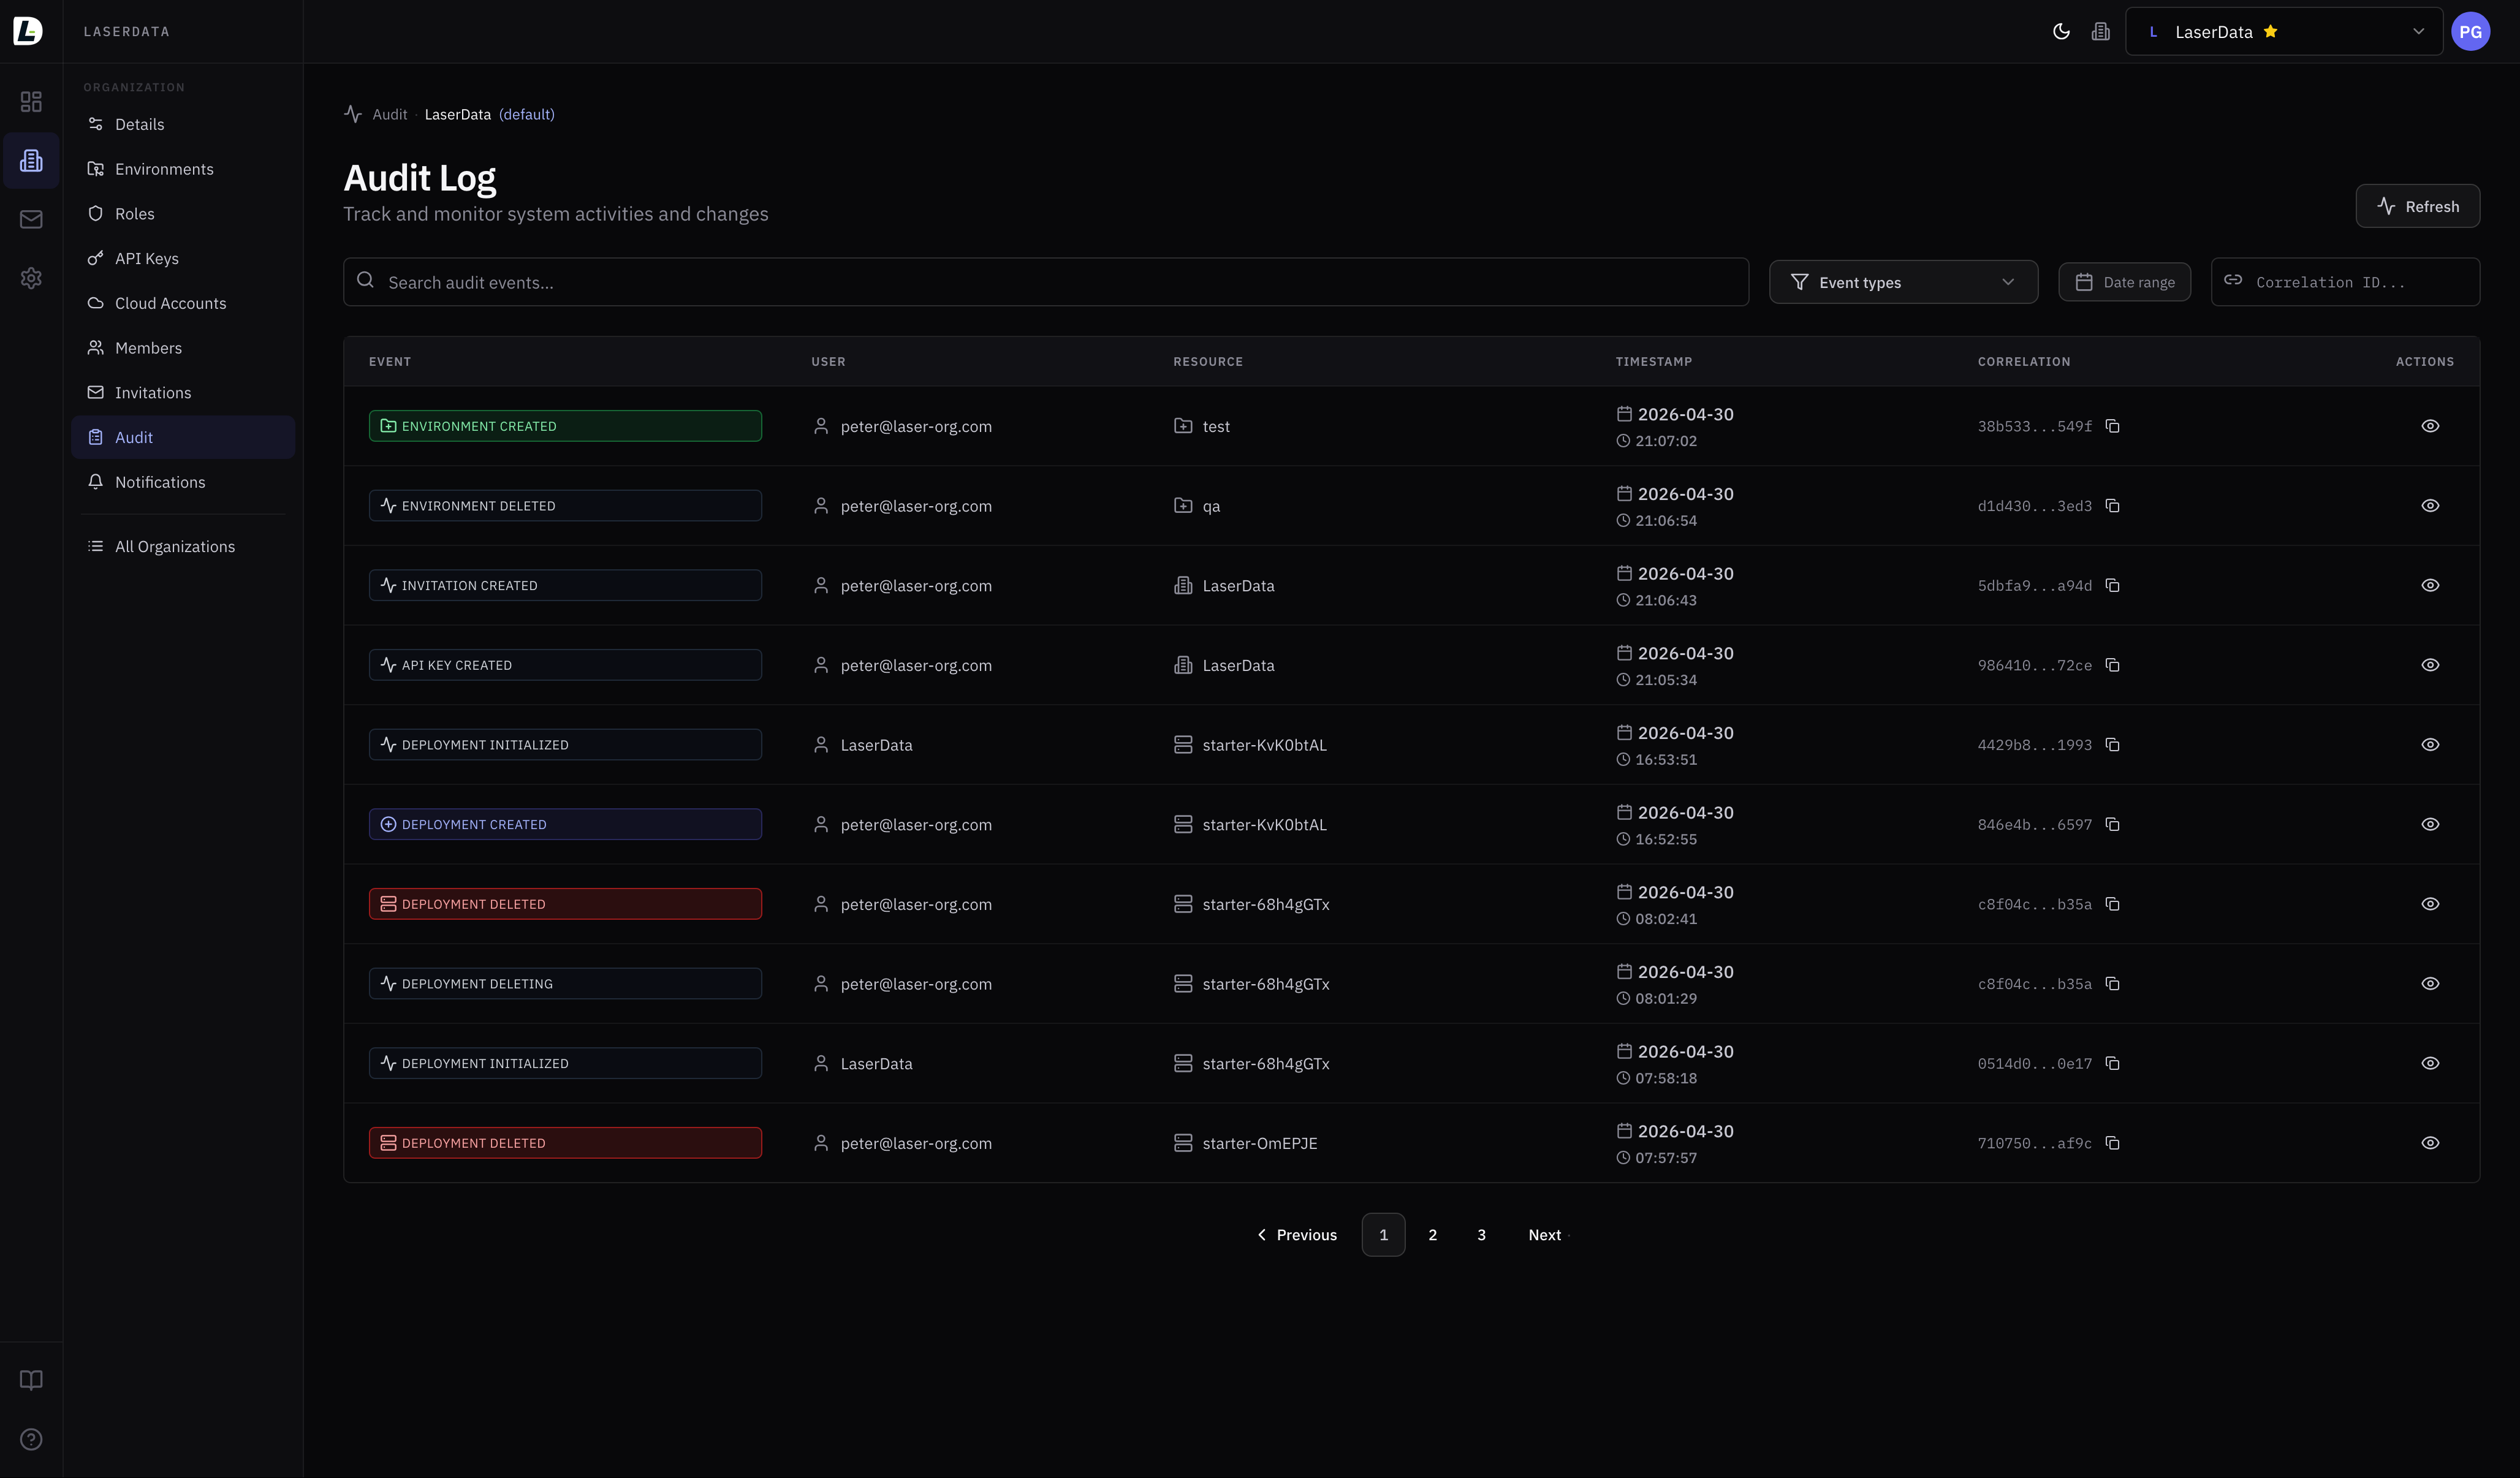View details of Deployment Deleting event
2520x1478 pixels.
(x=2430, y=983)
